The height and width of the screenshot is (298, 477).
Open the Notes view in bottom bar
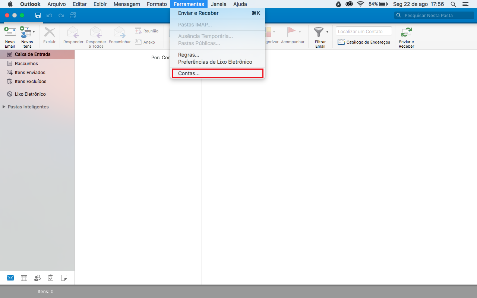coord(64,278)
